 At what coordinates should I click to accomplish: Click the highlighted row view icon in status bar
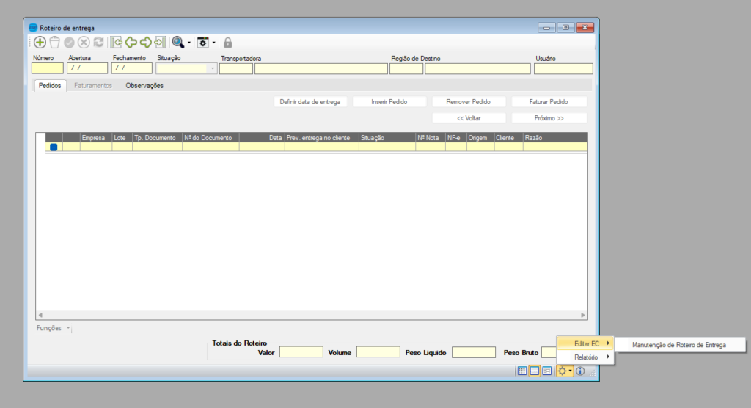535,371
